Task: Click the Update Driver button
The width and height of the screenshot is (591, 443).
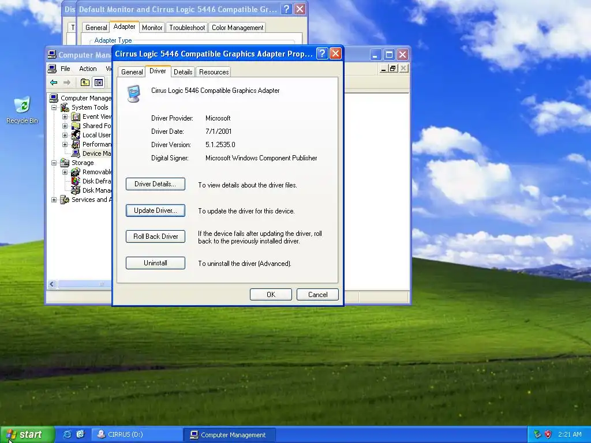Action: coord(155,211)
